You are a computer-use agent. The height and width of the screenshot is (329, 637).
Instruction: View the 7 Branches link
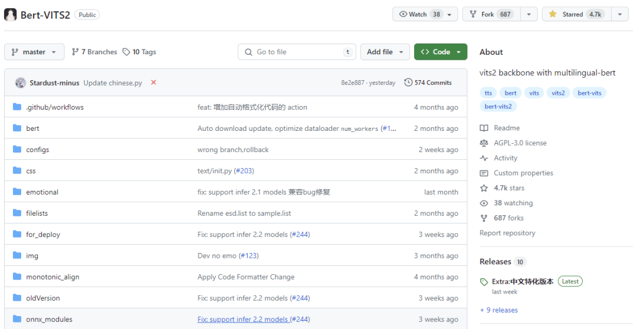[x=94, y=52]
